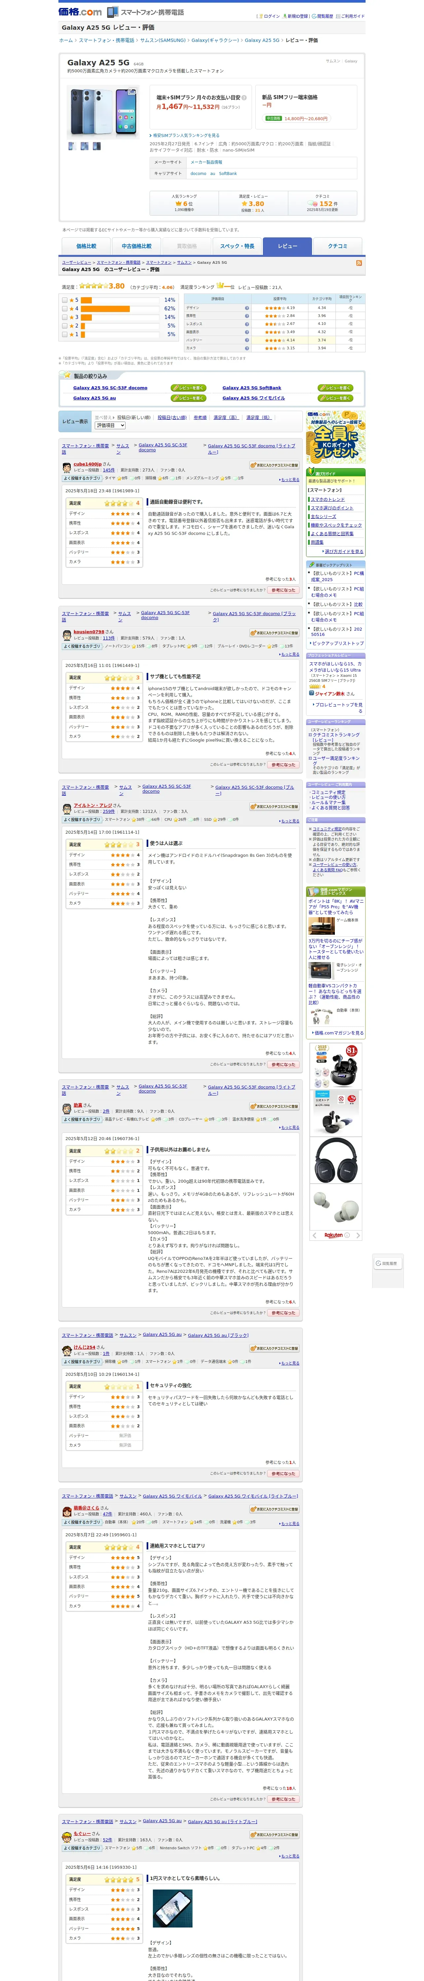Switch to the 価格比較 tab
This screenshot has width=424, height=1981.
86,246
